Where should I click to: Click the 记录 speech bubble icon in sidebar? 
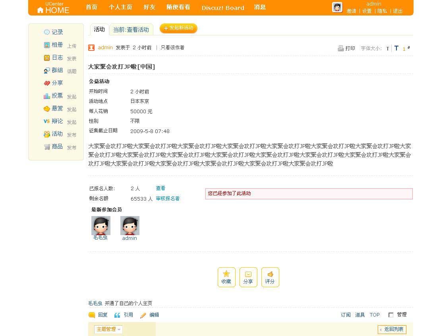47,32
